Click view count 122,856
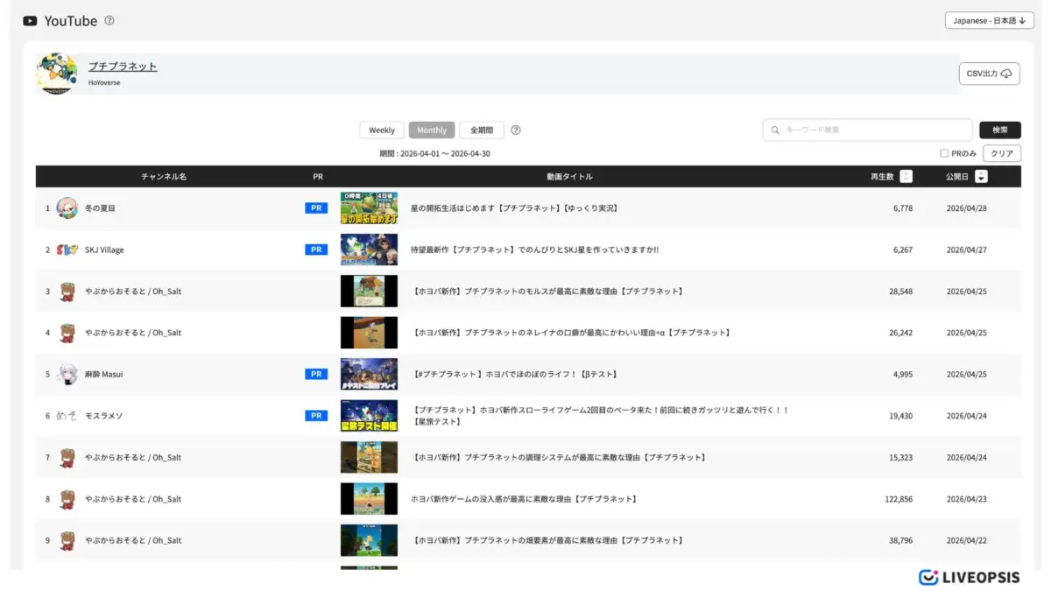 tap(899, 499)
